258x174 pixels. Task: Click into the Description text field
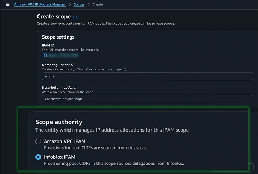click(147, 99)
